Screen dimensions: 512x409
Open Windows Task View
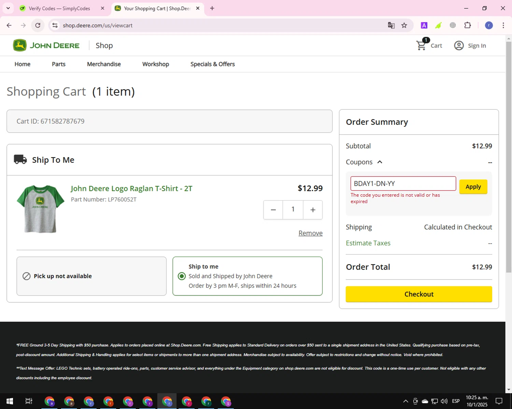click(x=29, y=401)
